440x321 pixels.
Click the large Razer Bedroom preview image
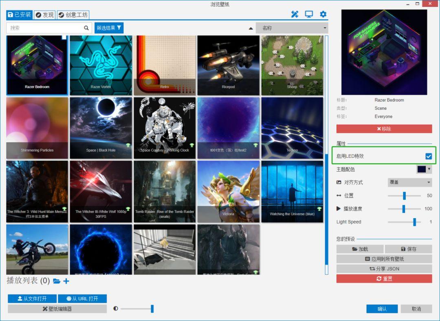point(384,52)
